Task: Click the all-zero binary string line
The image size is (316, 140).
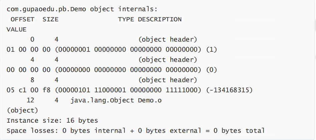Action: coord(128,70)
